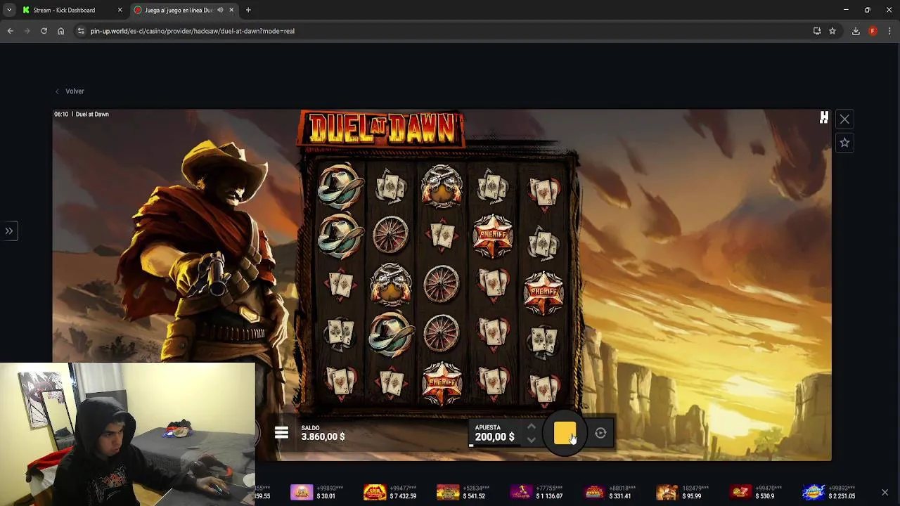900x506 pixels.
Task: Decrease bet with the down arrow
Action: tap(532, 441)
